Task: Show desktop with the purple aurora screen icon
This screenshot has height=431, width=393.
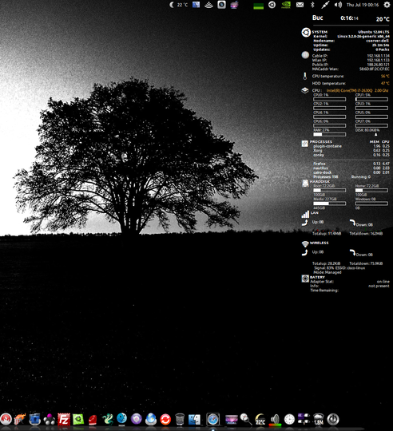Action: click(x=232, y=420)
